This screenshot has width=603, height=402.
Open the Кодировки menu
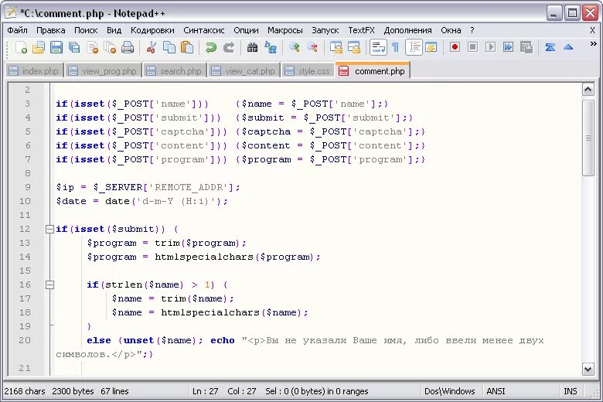point(152,30)
